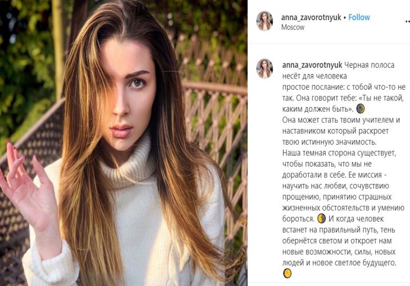Screen dimensions: 410x286
Task: Open the profile avatar in post header
Action: 265,21
